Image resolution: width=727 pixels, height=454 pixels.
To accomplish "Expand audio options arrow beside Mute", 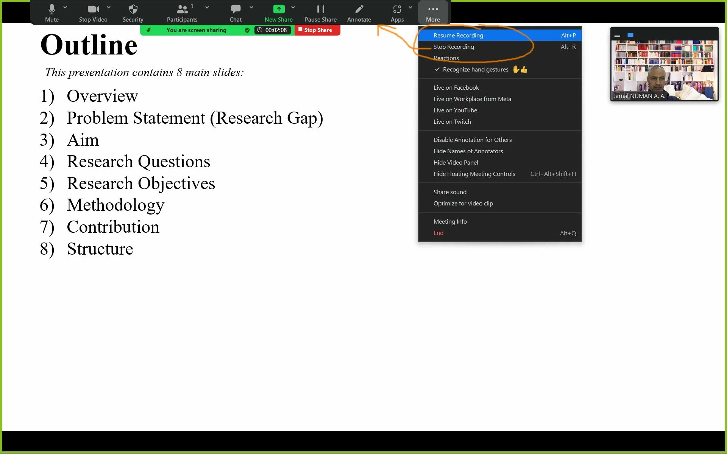I will [65, 7].
